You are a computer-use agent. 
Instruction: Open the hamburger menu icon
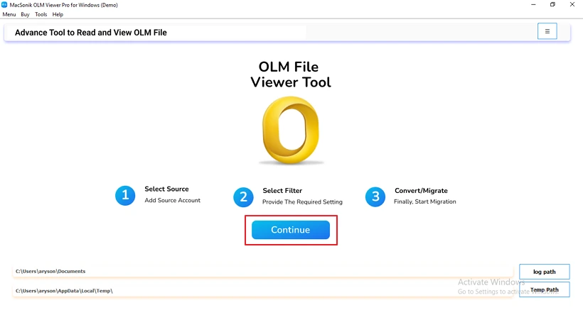pyautogui.click(x=547, y=31)
